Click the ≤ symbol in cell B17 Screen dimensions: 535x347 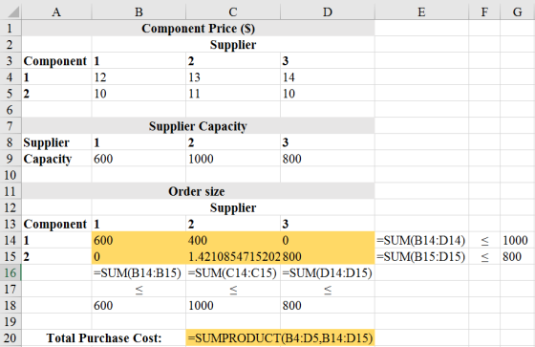[x=139, y=290]
